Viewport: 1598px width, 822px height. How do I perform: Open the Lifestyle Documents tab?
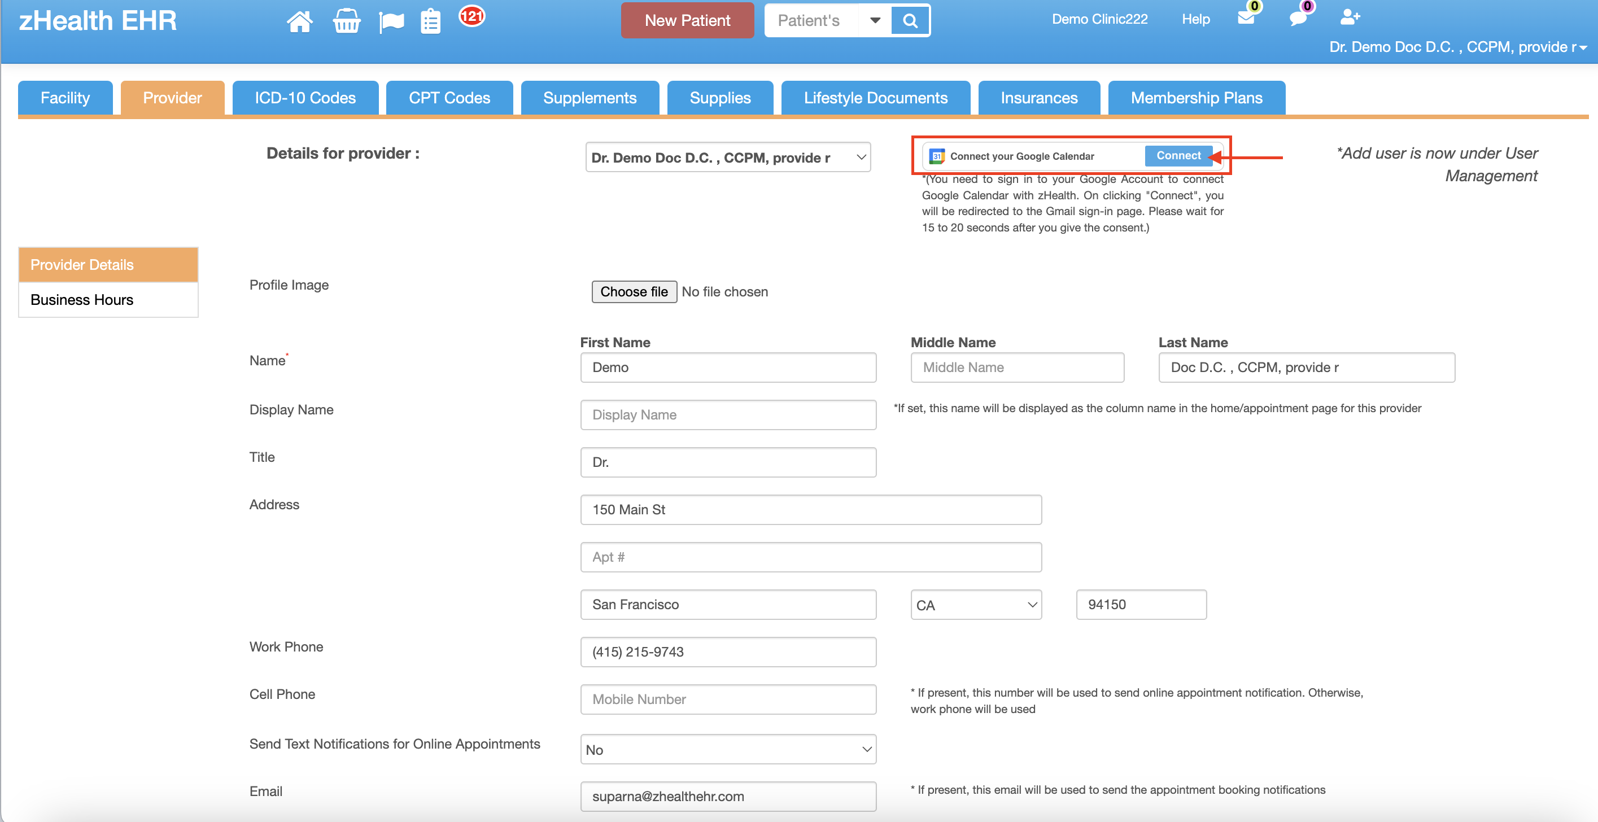click(875, 98)
